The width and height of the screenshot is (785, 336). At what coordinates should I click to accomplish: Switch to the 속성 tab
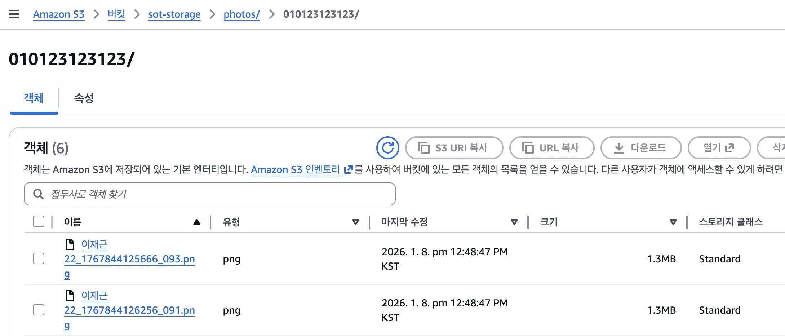(84, 98)
